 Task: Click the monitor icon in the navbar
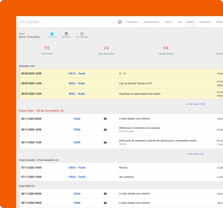pos(120,22)
